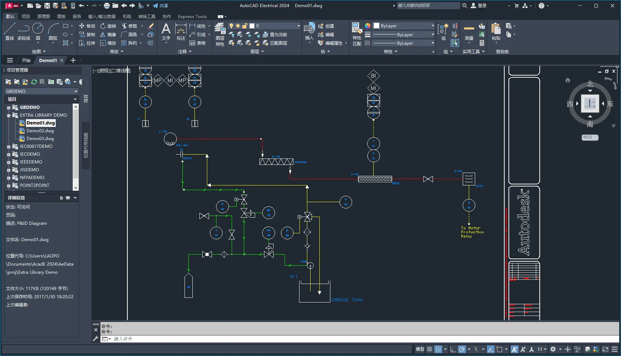Open the 原理图 ribbon tab
621x356 pixels.
click(44, 16)
